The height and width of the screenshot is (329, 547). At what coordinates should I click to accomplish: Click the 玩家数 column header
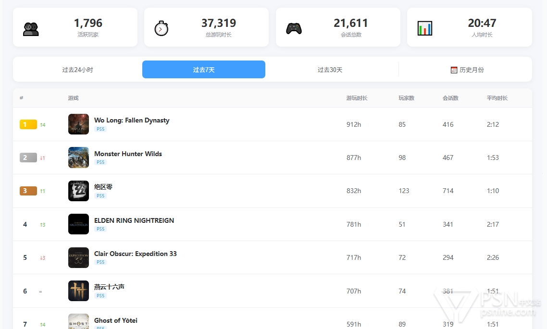(406, 98)
